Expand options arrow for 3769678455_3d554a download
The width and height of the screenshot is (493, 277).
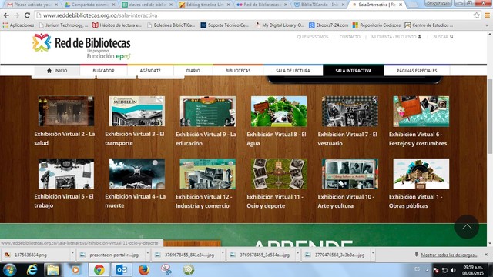tap(297, 252)
